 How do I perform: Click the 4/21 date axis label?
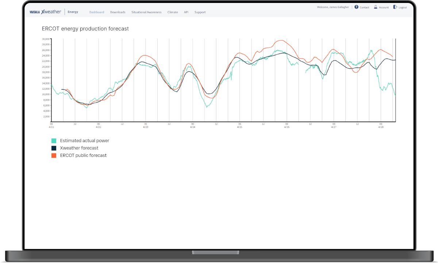tap(51, 127)
